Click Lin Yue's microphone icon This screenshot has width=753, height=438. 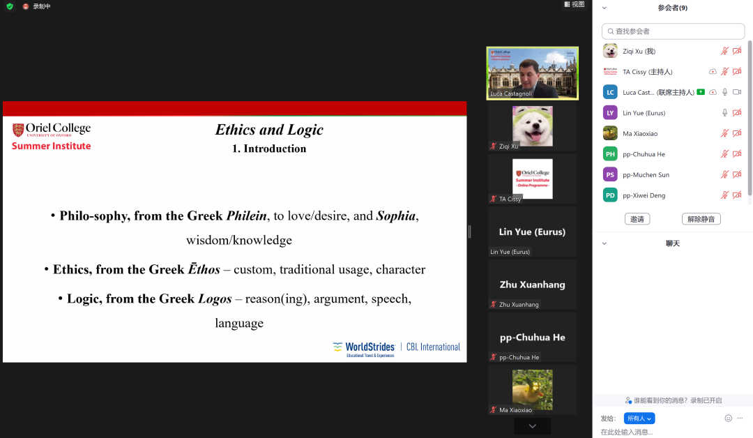pyautogui.click(x=724, y=113)
